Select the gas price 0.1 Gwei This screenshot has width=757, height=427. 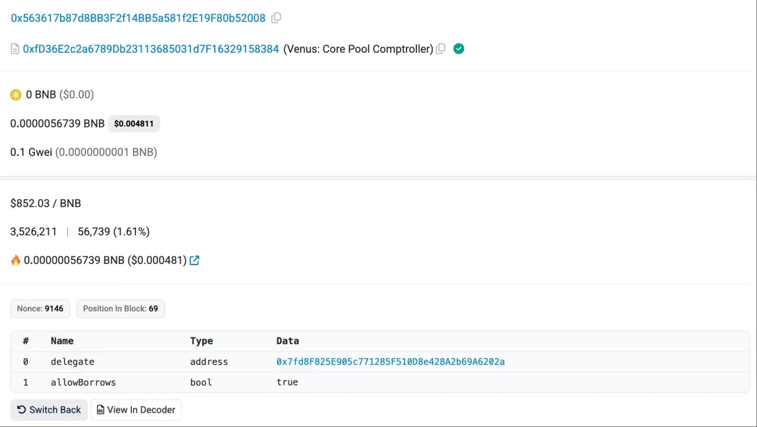pyautogui.click(x=31, y=152)
